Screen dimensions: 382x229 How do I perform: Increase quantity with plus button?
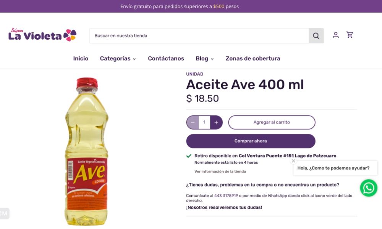(216, 123)
